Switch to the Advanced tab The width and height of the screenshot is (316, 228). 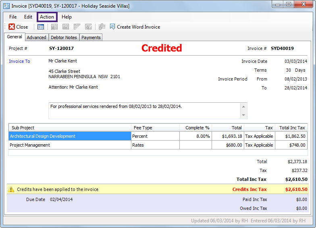pos(36,37)
